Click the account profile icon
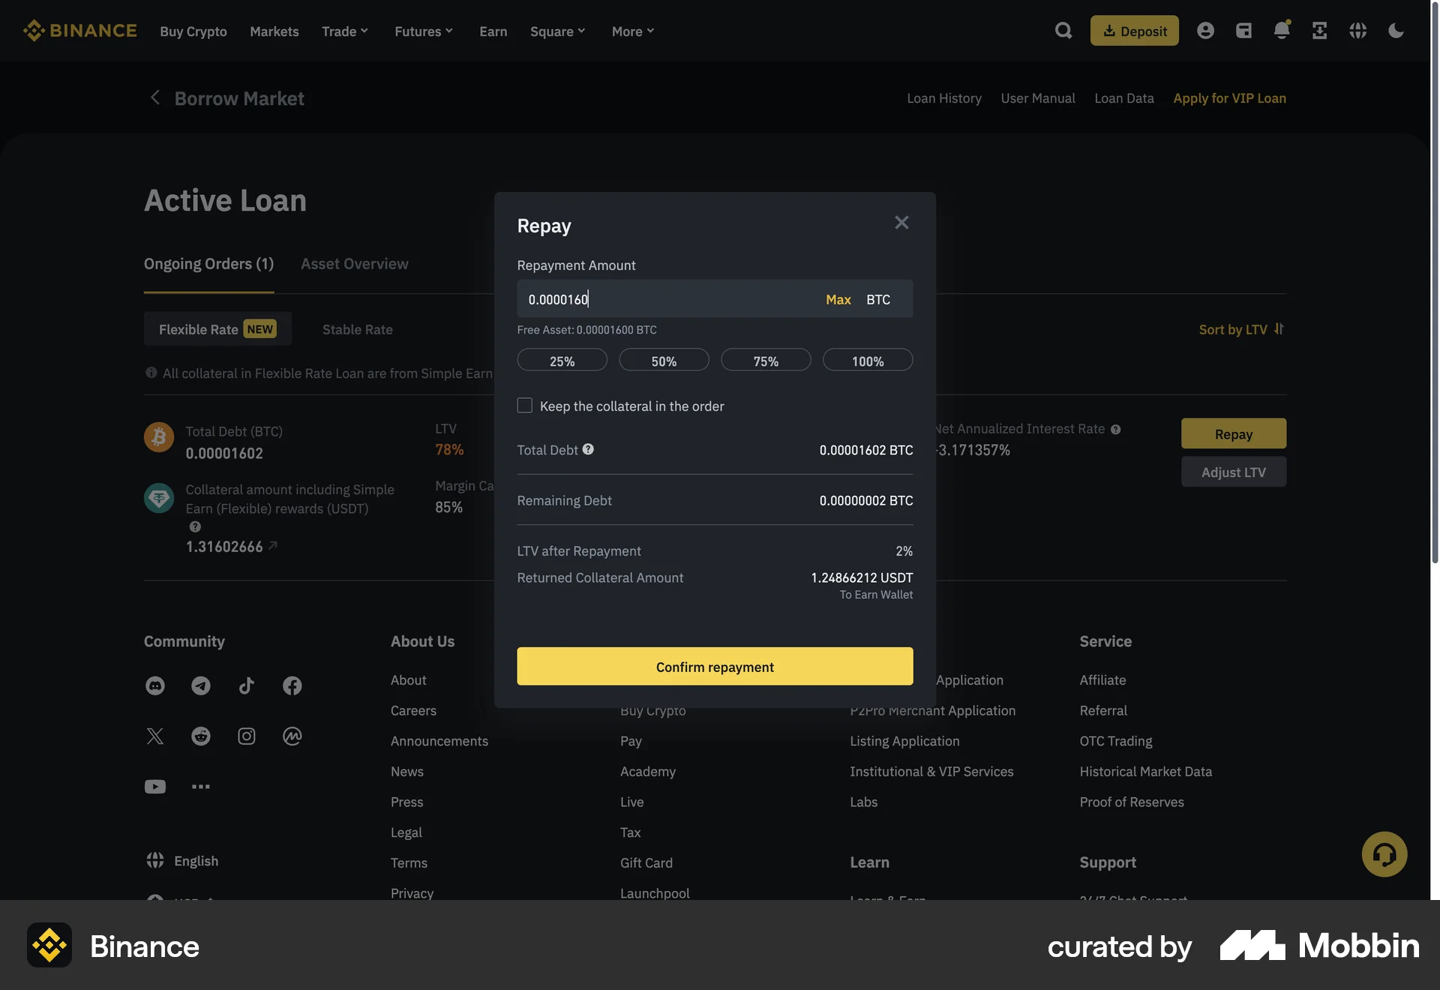Image resolution: width=1440 pixels, height=990 pixels. pyautogui.click(x=1205, y=30)
